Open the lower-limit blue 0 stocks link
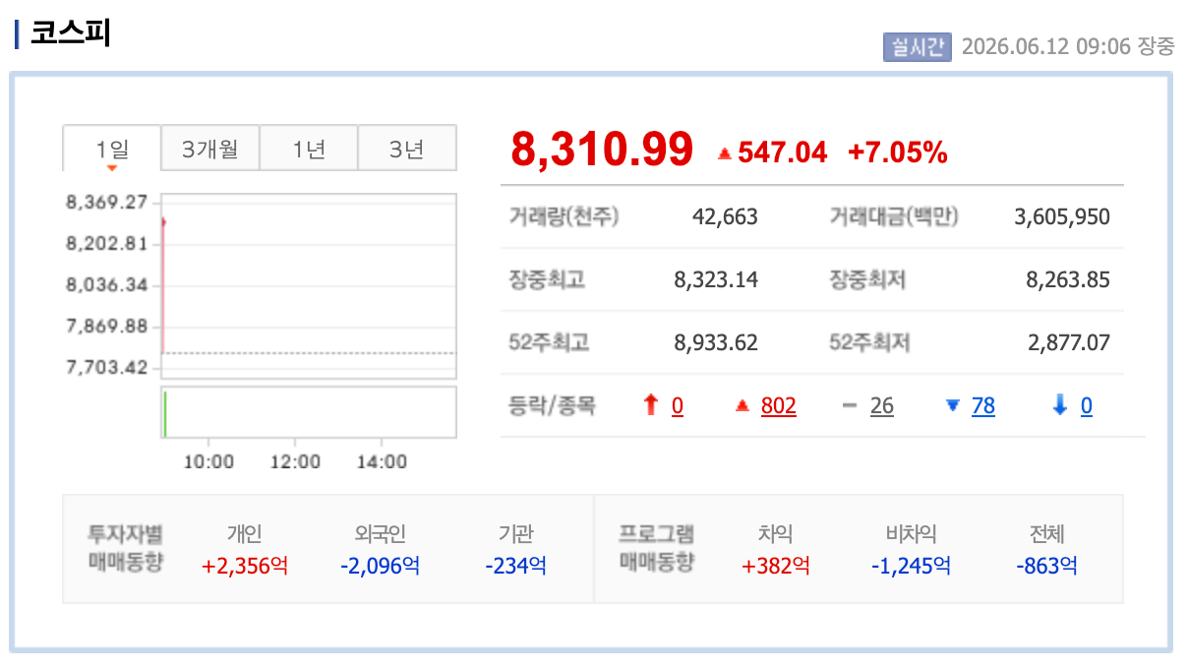The height and width of the screenshot is (669, 1188). (x=1086, y=406)
